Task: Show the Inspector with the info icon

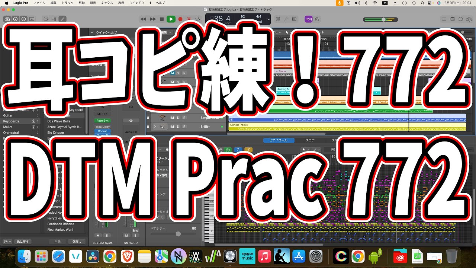Action: pos(15,19)
